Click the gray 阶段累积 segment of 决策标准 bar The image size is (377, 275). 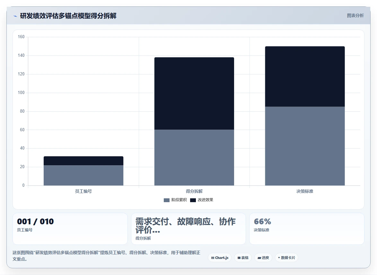pos(305,146)
